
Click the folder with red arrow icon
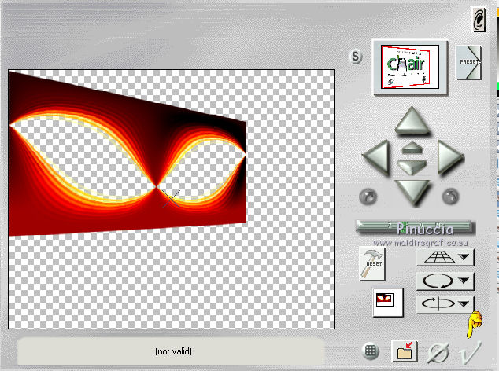405,351
